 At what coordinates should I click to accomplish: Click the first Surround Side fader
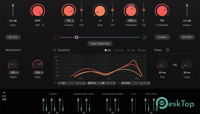[78, 100]
